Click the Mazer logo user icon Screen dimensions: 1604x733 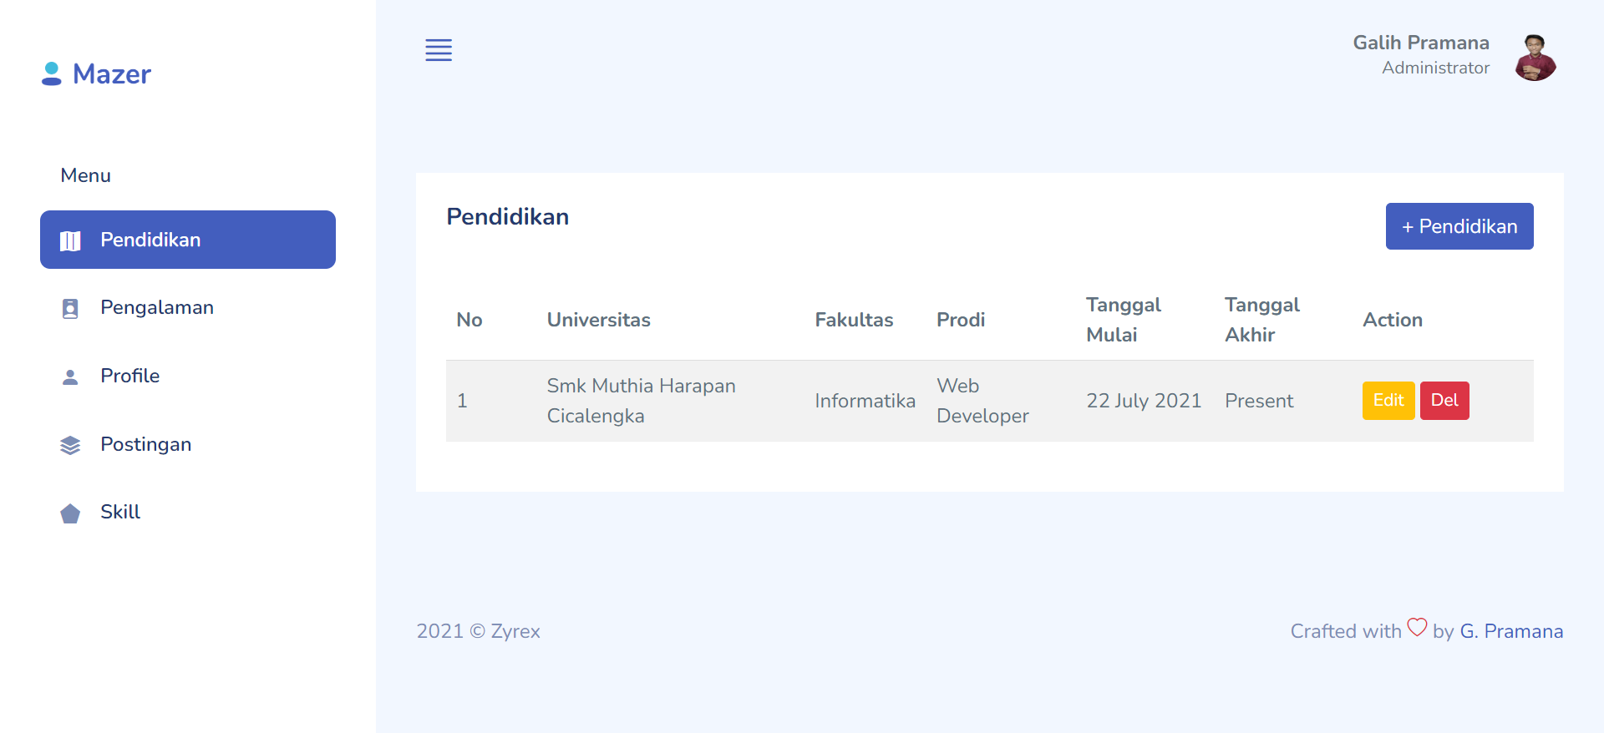pos(52,73)
